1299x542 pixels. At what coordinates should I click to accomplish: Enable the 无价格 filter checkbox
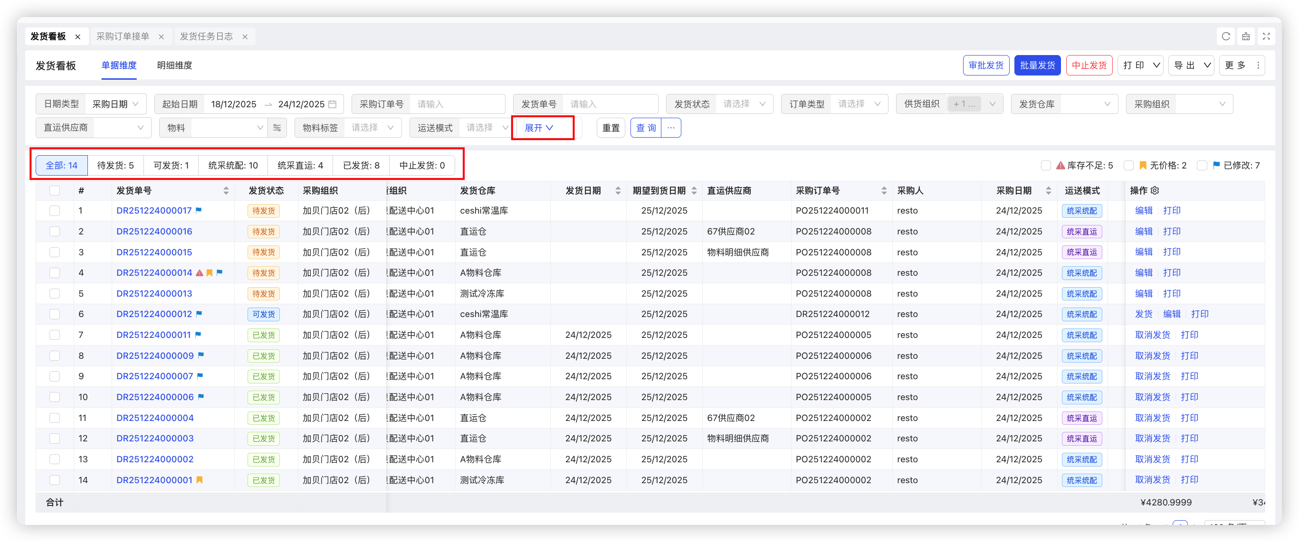(1128, 165)
